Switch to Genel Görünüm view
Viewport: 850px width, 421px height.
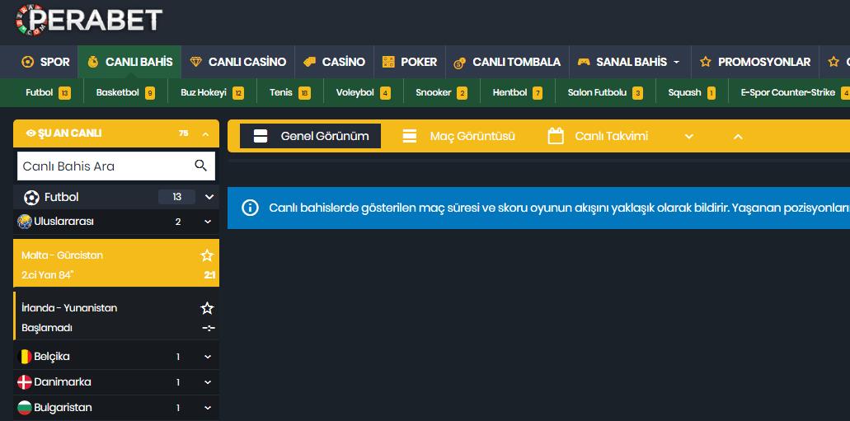click(x=311, y=136)
